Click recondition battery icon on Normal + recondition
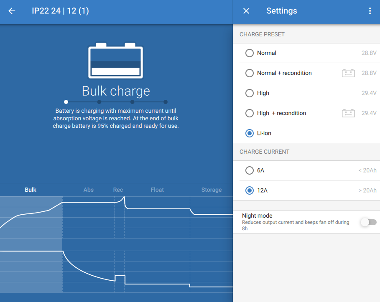Screen dimensions: 380x302 coord(348,73)
